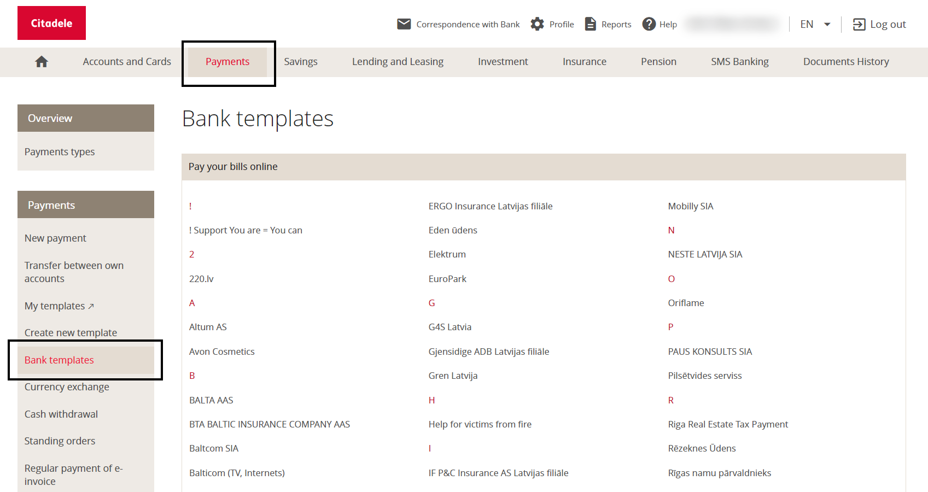Open Documents History
Image resolution: width=928 pixels, height=492 pixels.
tap(846, 62)
